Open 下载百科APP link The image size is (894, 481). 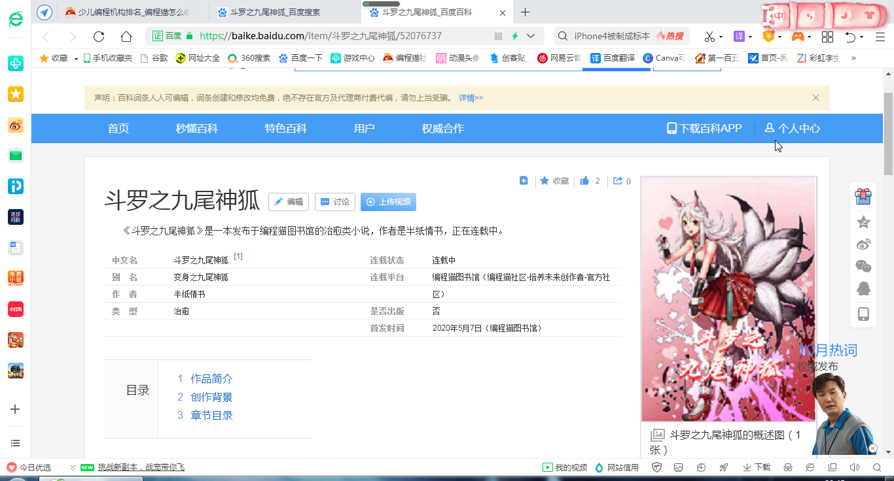pyautogui.click(x=704, y=129)
